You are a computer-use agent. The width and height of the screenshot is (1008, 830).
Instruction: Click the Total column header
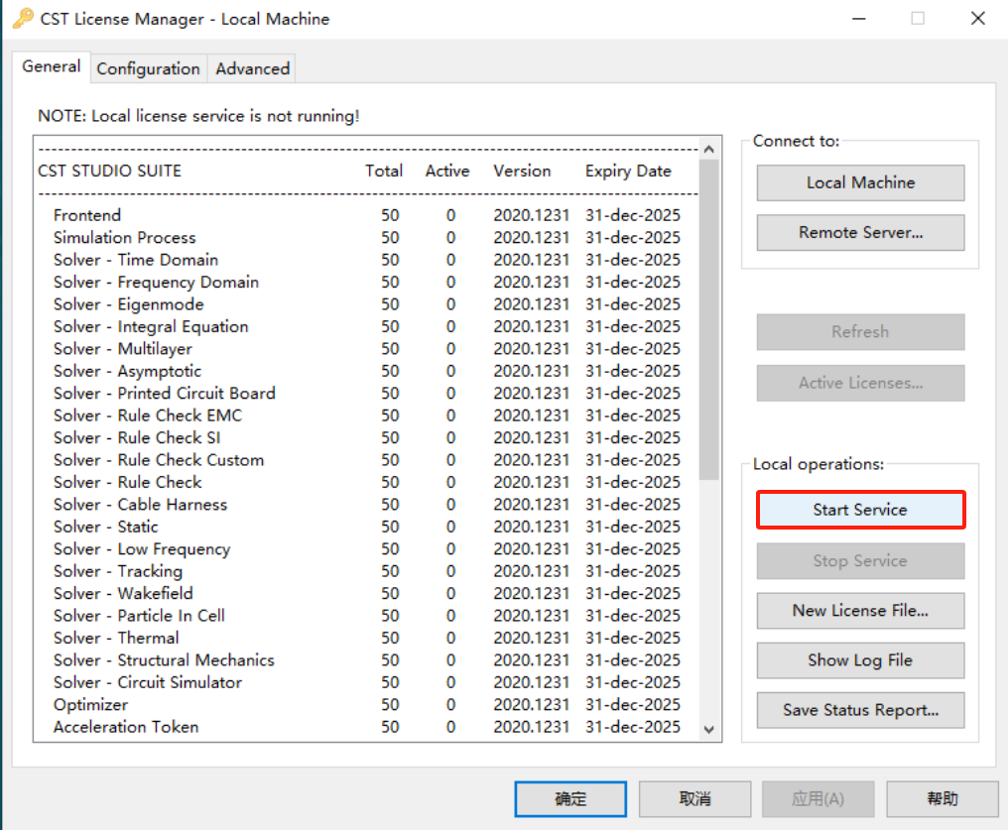click(x=384, y=171)
